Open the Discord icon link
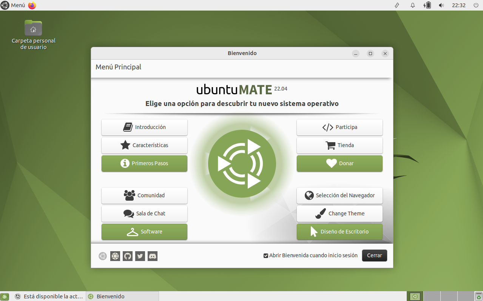This screenshot has height=301, width=483. (153, 256)
